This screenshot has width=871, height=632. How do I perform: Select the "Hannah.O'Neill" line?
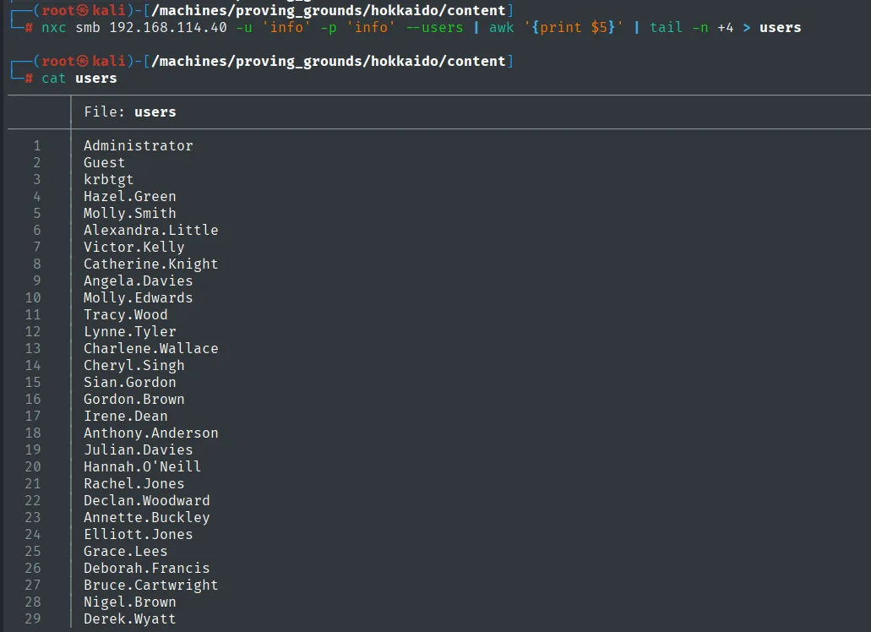[x=142, y=466]
